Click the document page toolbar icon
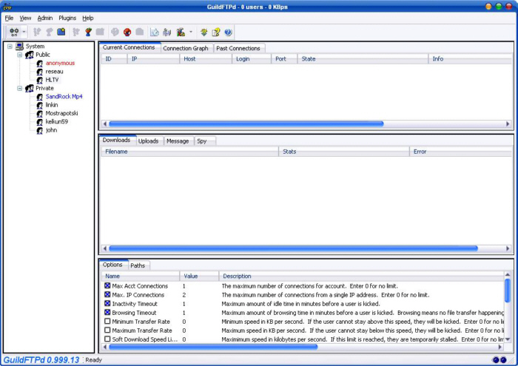This screenshot has width=518, height=366. [154, 32]
